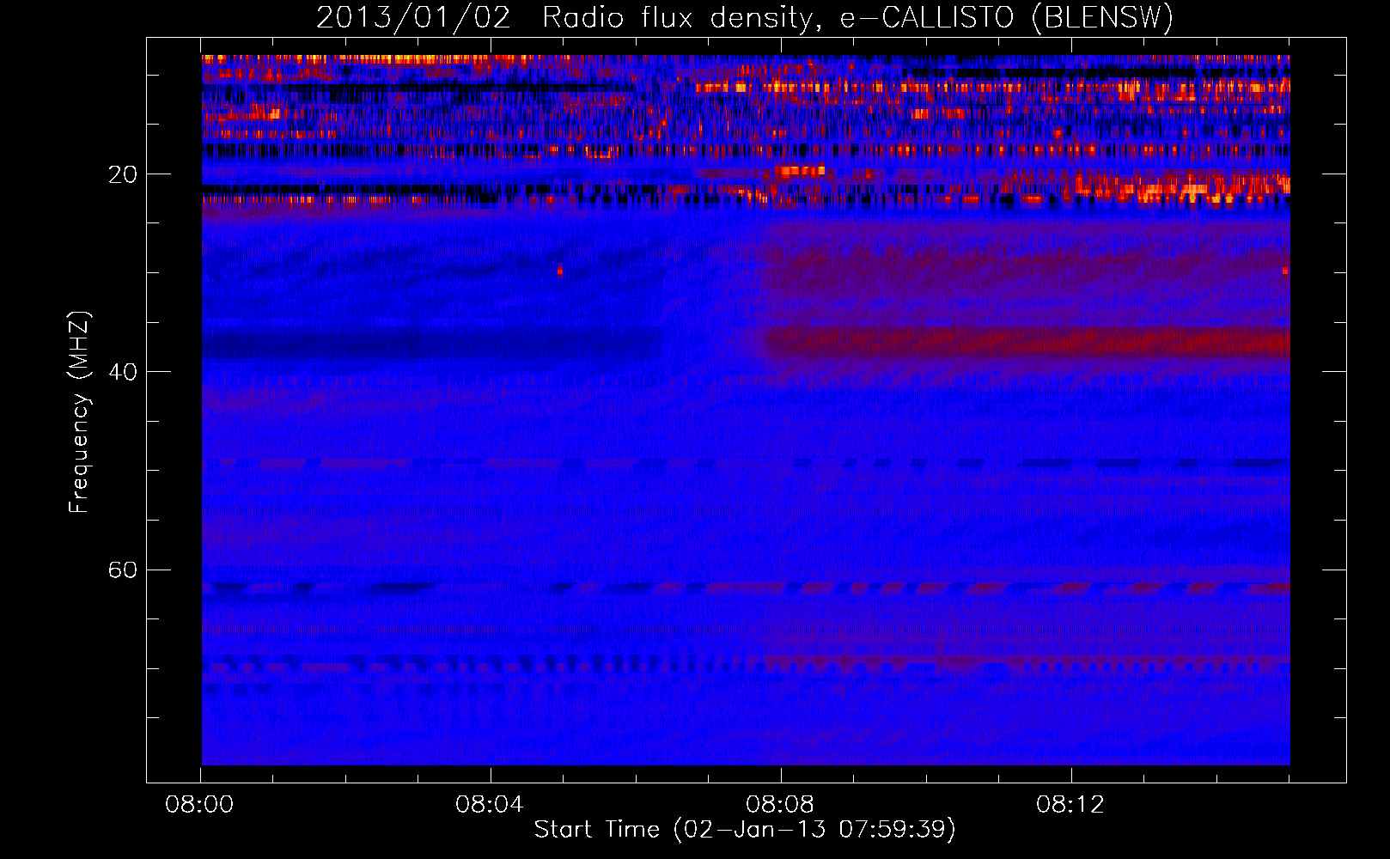Click the date '2013/01/02' in the title
This screenshot has height=859, width=1390.
[413, 18]
